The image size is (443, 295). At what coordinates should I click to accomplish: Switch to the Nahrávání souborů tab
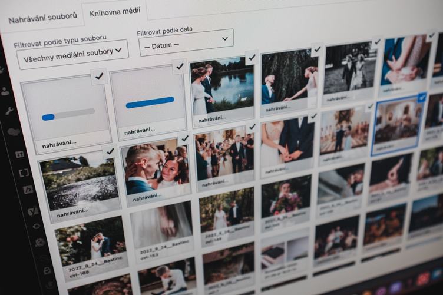pos(42,18)
